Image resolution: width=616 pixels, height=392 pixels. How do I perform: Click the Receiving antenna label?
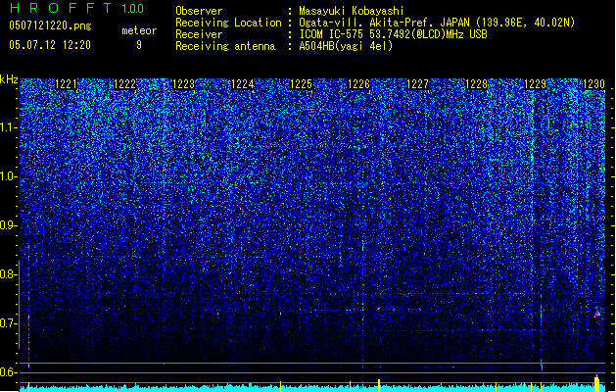(225, 46)
